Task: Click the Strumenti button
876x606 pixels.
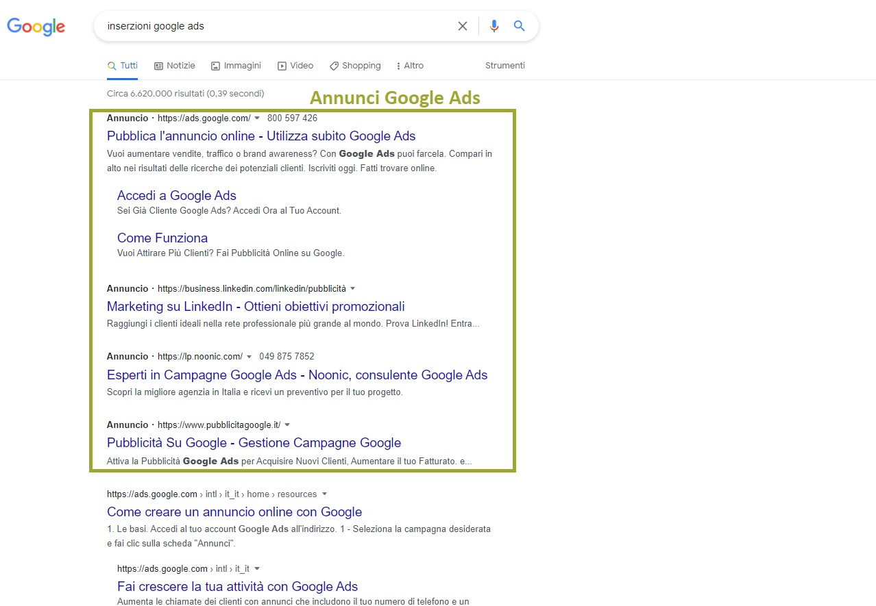Action: tap(505, 66)
